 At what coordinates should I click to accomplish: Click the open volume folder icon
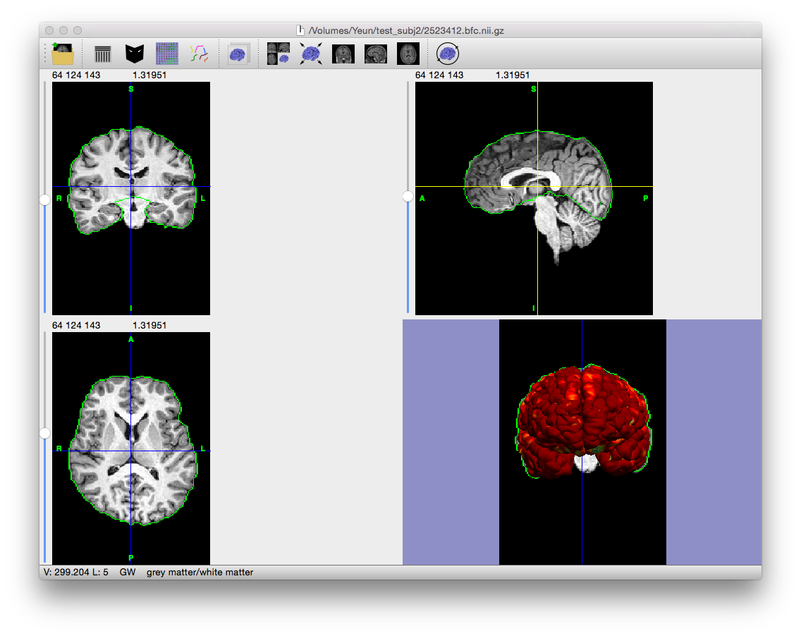(63, 54)
